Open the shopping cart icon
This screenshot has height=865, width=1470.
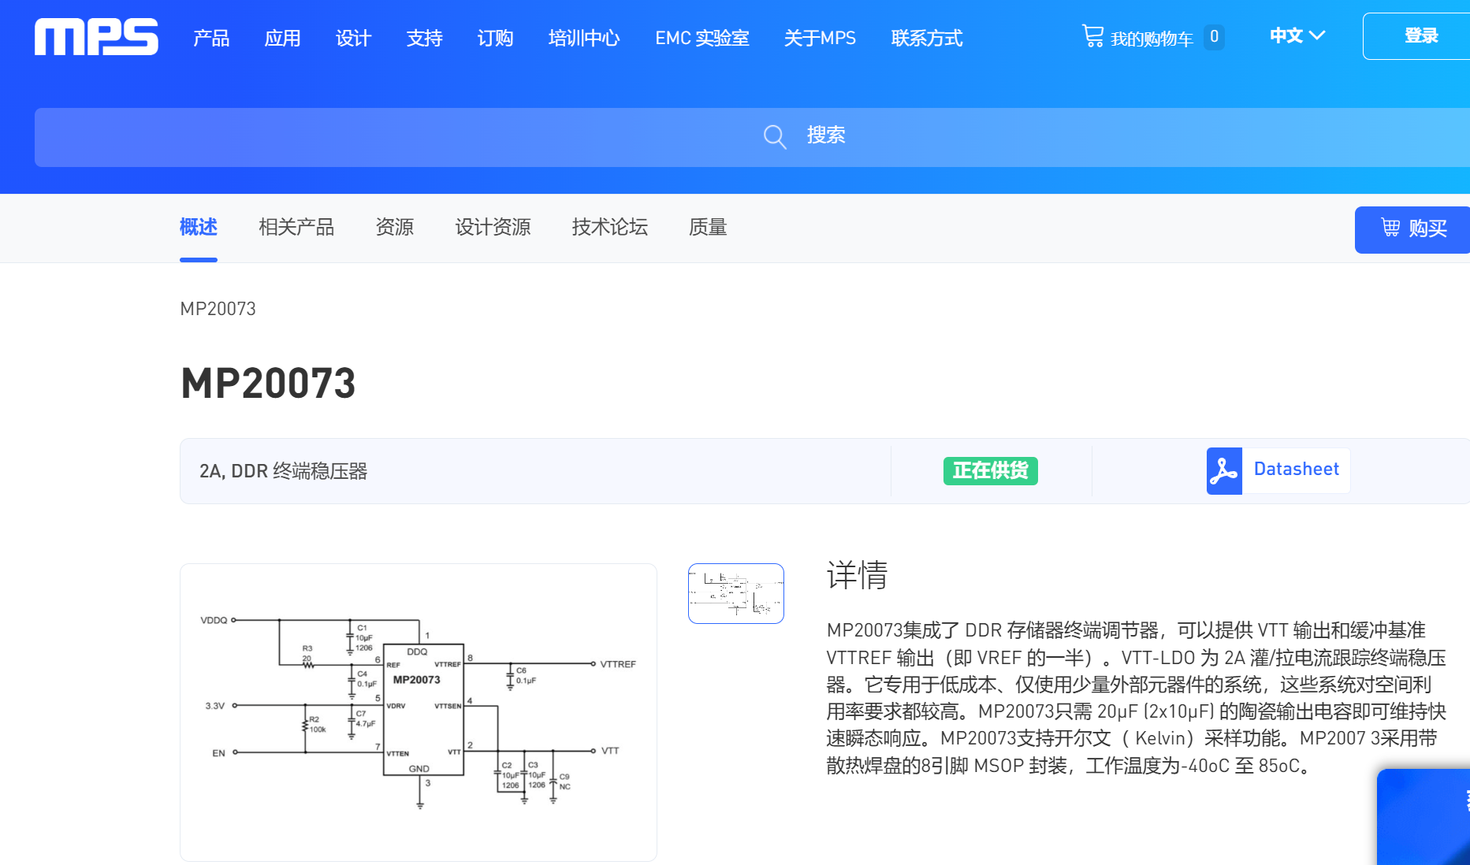[1092, 36]
